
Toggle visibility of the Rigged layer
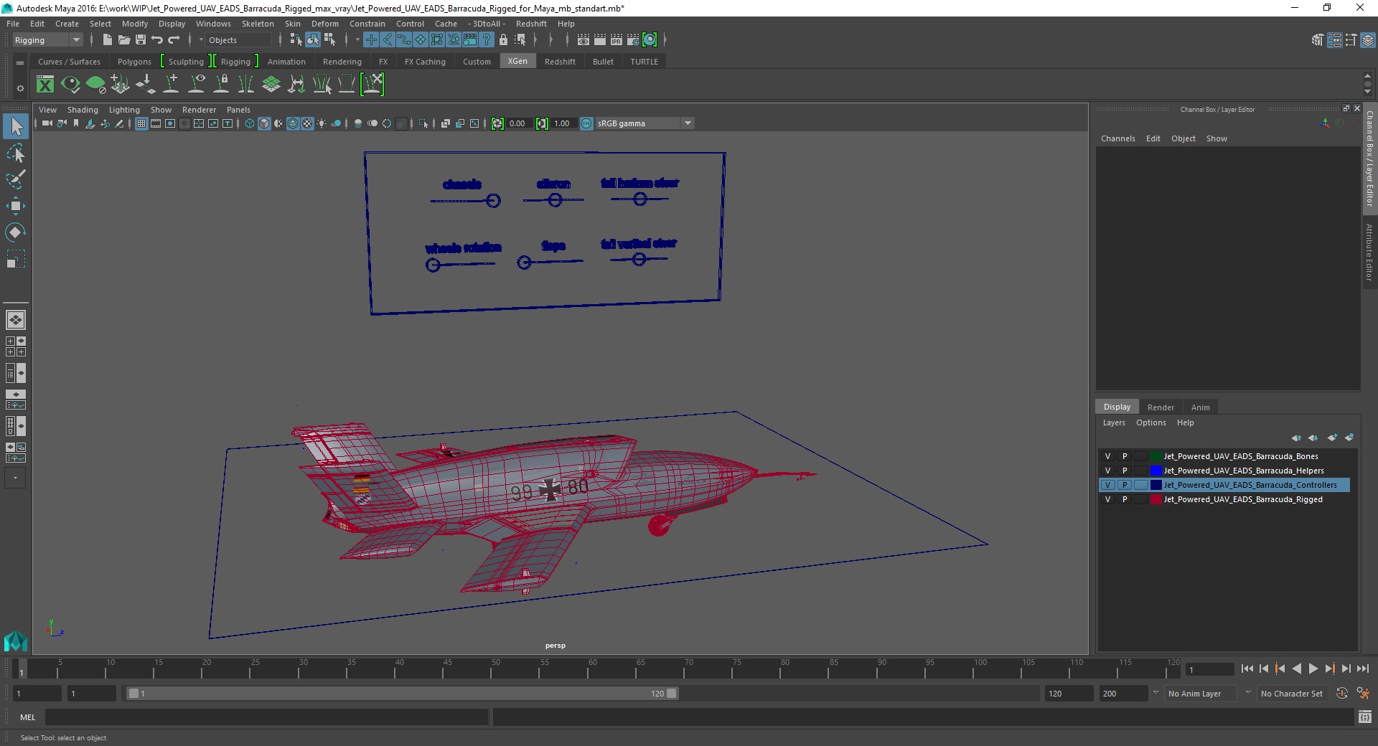coord(1107,499)
